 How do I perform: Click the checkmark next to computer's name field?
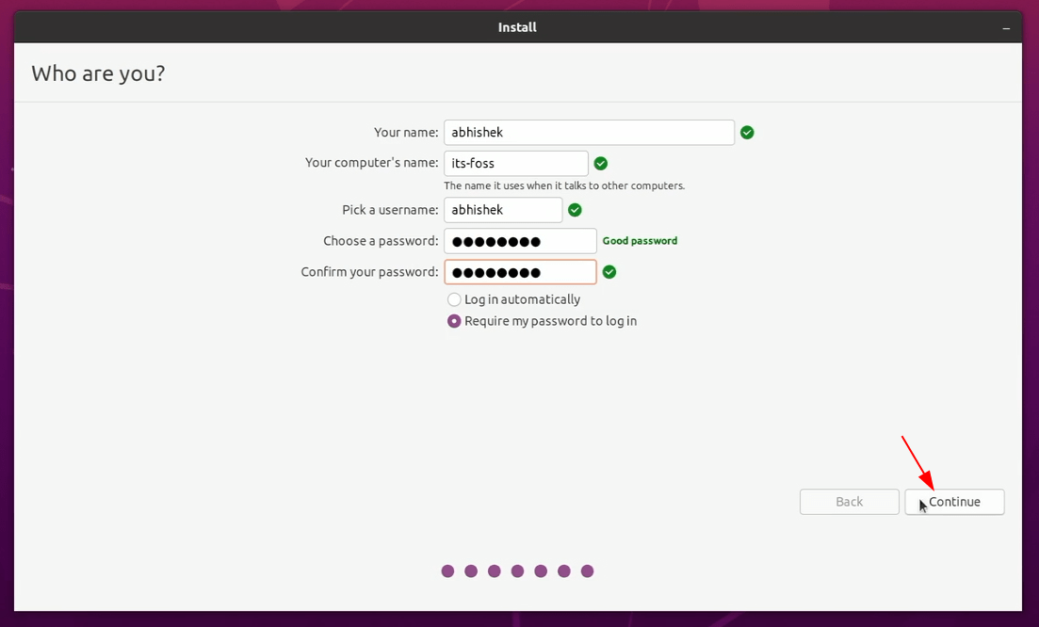click(601, 164)
